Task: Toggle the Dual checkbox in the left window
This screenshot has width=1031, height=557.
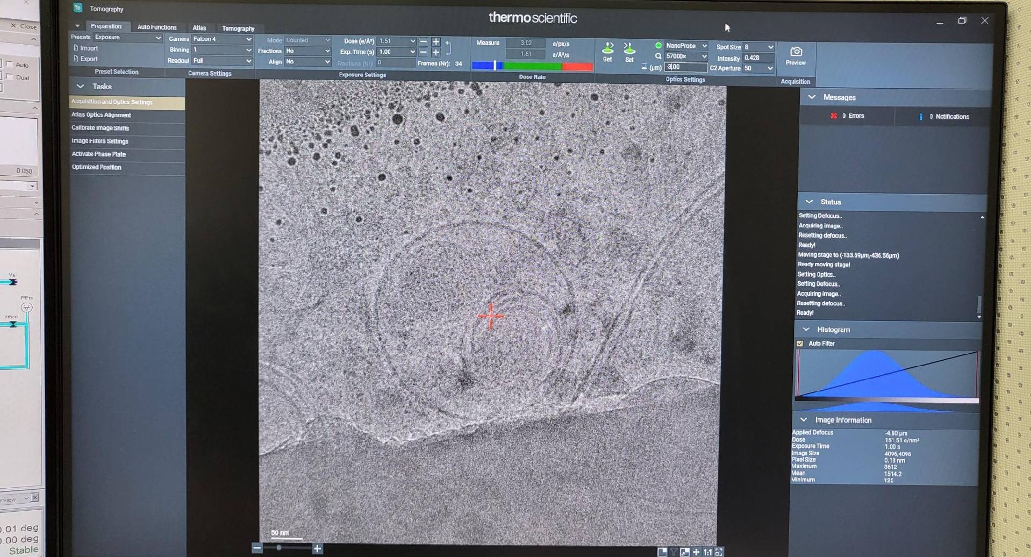Action: click(9, 77)
